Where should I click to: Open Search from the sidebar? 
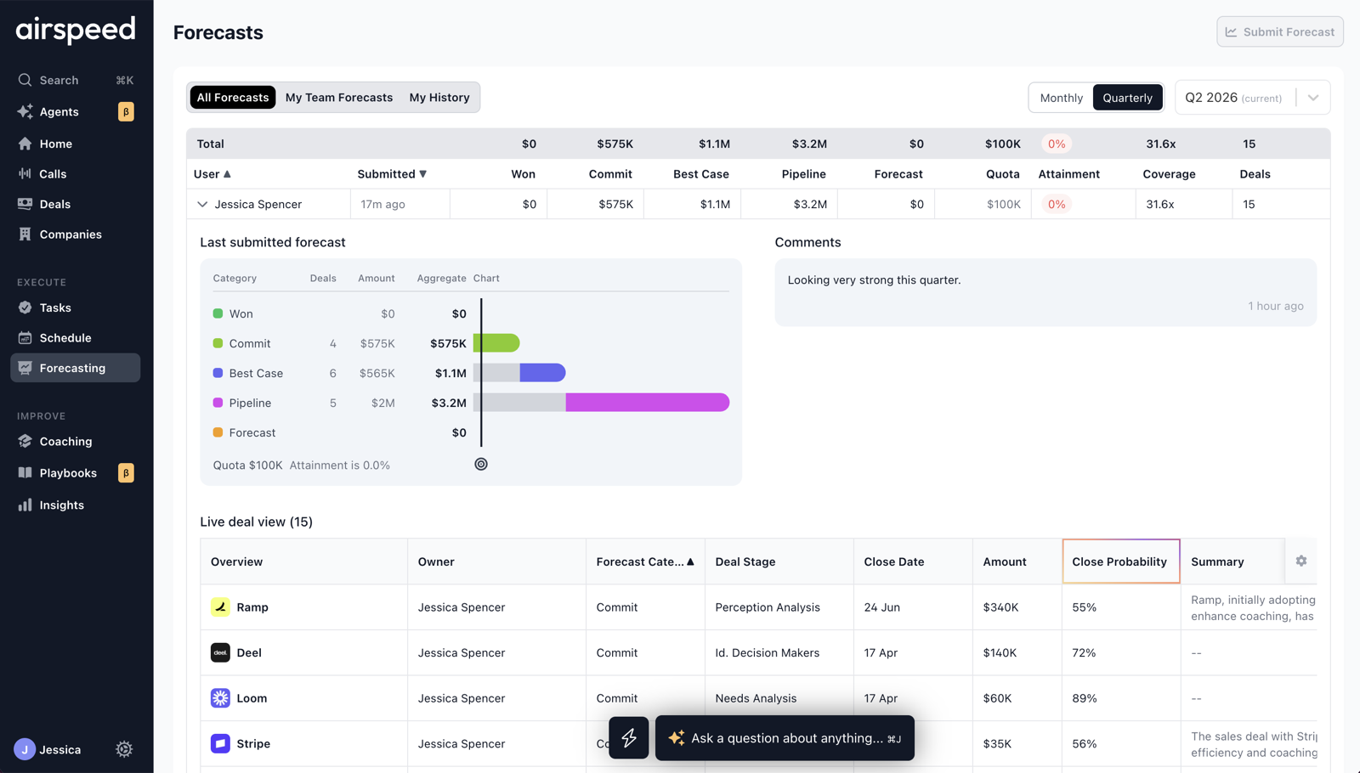pyautogui.click(x=76, y=80)
